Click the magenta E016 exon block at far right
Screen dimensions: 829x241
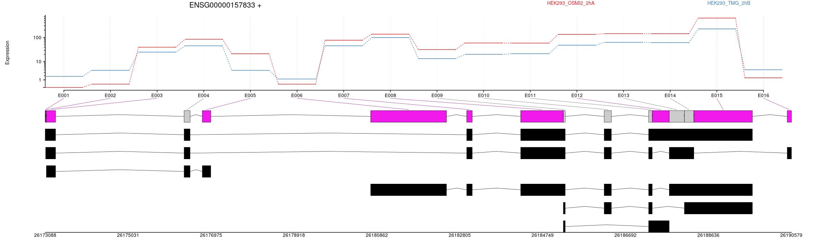pos(789,116)
